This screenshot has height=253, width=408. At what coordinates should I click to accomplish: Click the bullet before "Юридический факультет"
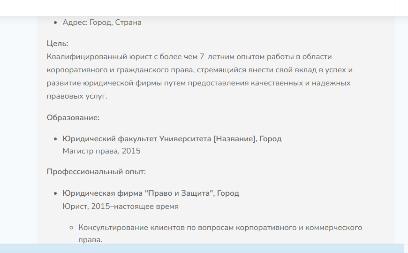[x=56, y=139]
